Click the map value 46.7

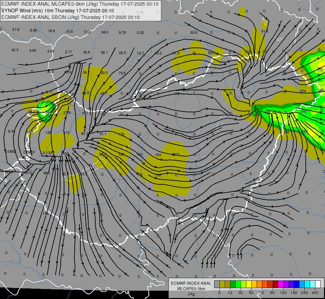coord(104,93)
